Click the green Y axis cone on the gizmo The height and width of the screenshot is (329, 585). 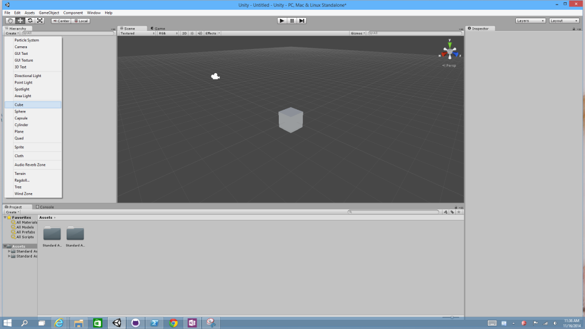pos(450,45)
